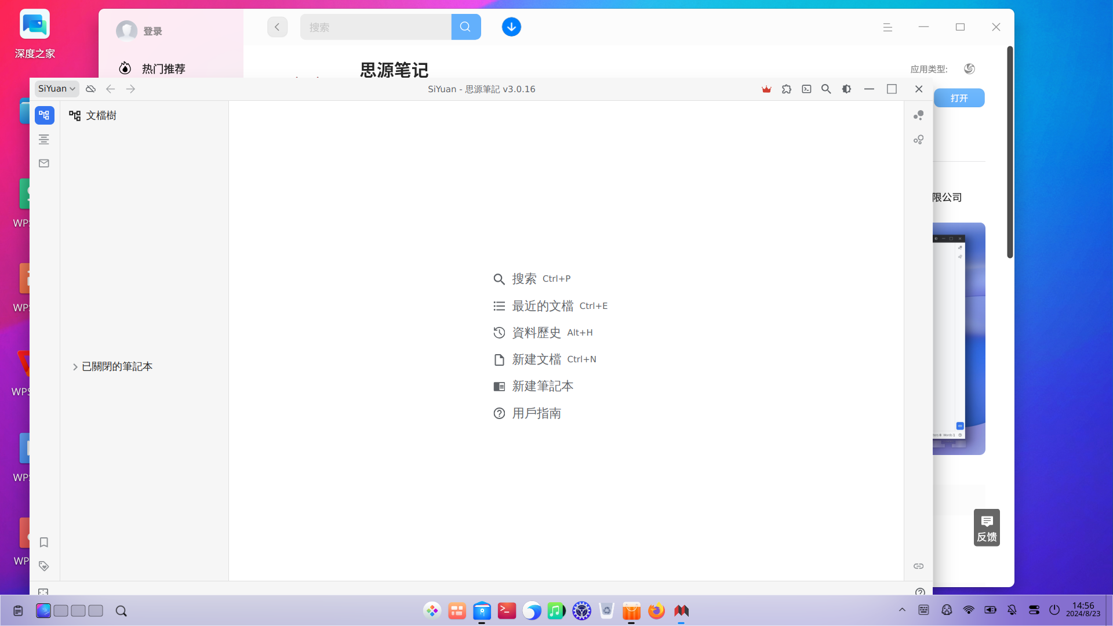Open the clipboard icon in dock
The width and height of the screenshot is (1113, 626).
[x=18, y=611]
